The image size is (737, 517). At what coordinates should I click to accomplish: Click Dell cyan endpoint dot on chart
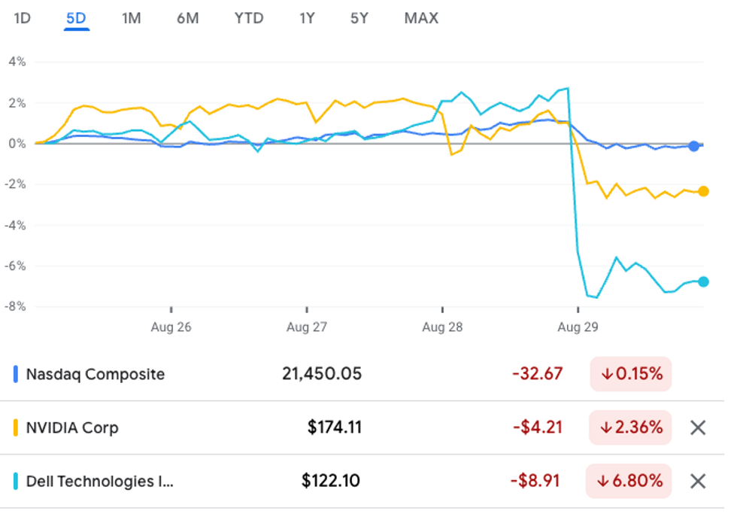pyautogui.click(x=703, y=281)
